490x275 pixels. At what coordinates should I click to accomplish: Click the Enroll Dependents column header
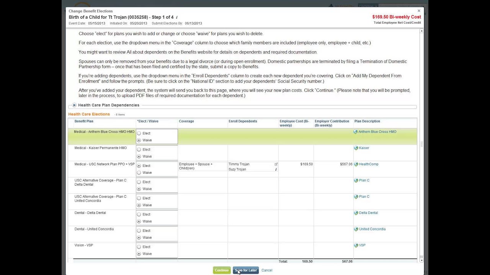tap(243, 121)
